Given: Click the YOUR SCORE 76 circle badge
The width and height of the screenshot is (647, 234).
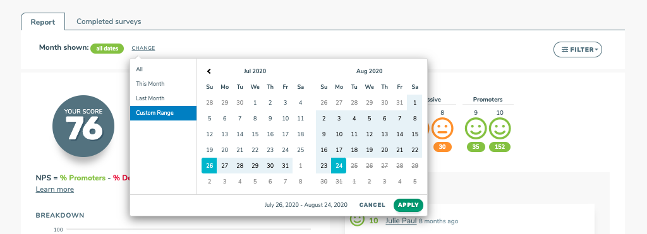Looking at the screenshot, I should coord(83,126).
